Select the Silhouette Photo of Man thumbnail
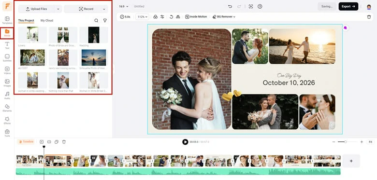The height and width of the screenshot is (180, 377). click(x=94, y=57)
